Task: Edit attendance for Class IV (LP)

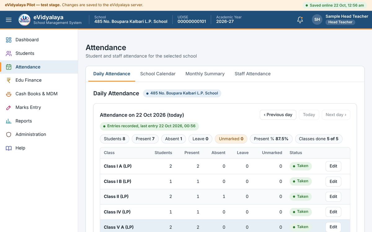Action: click(x=333, y=212)
